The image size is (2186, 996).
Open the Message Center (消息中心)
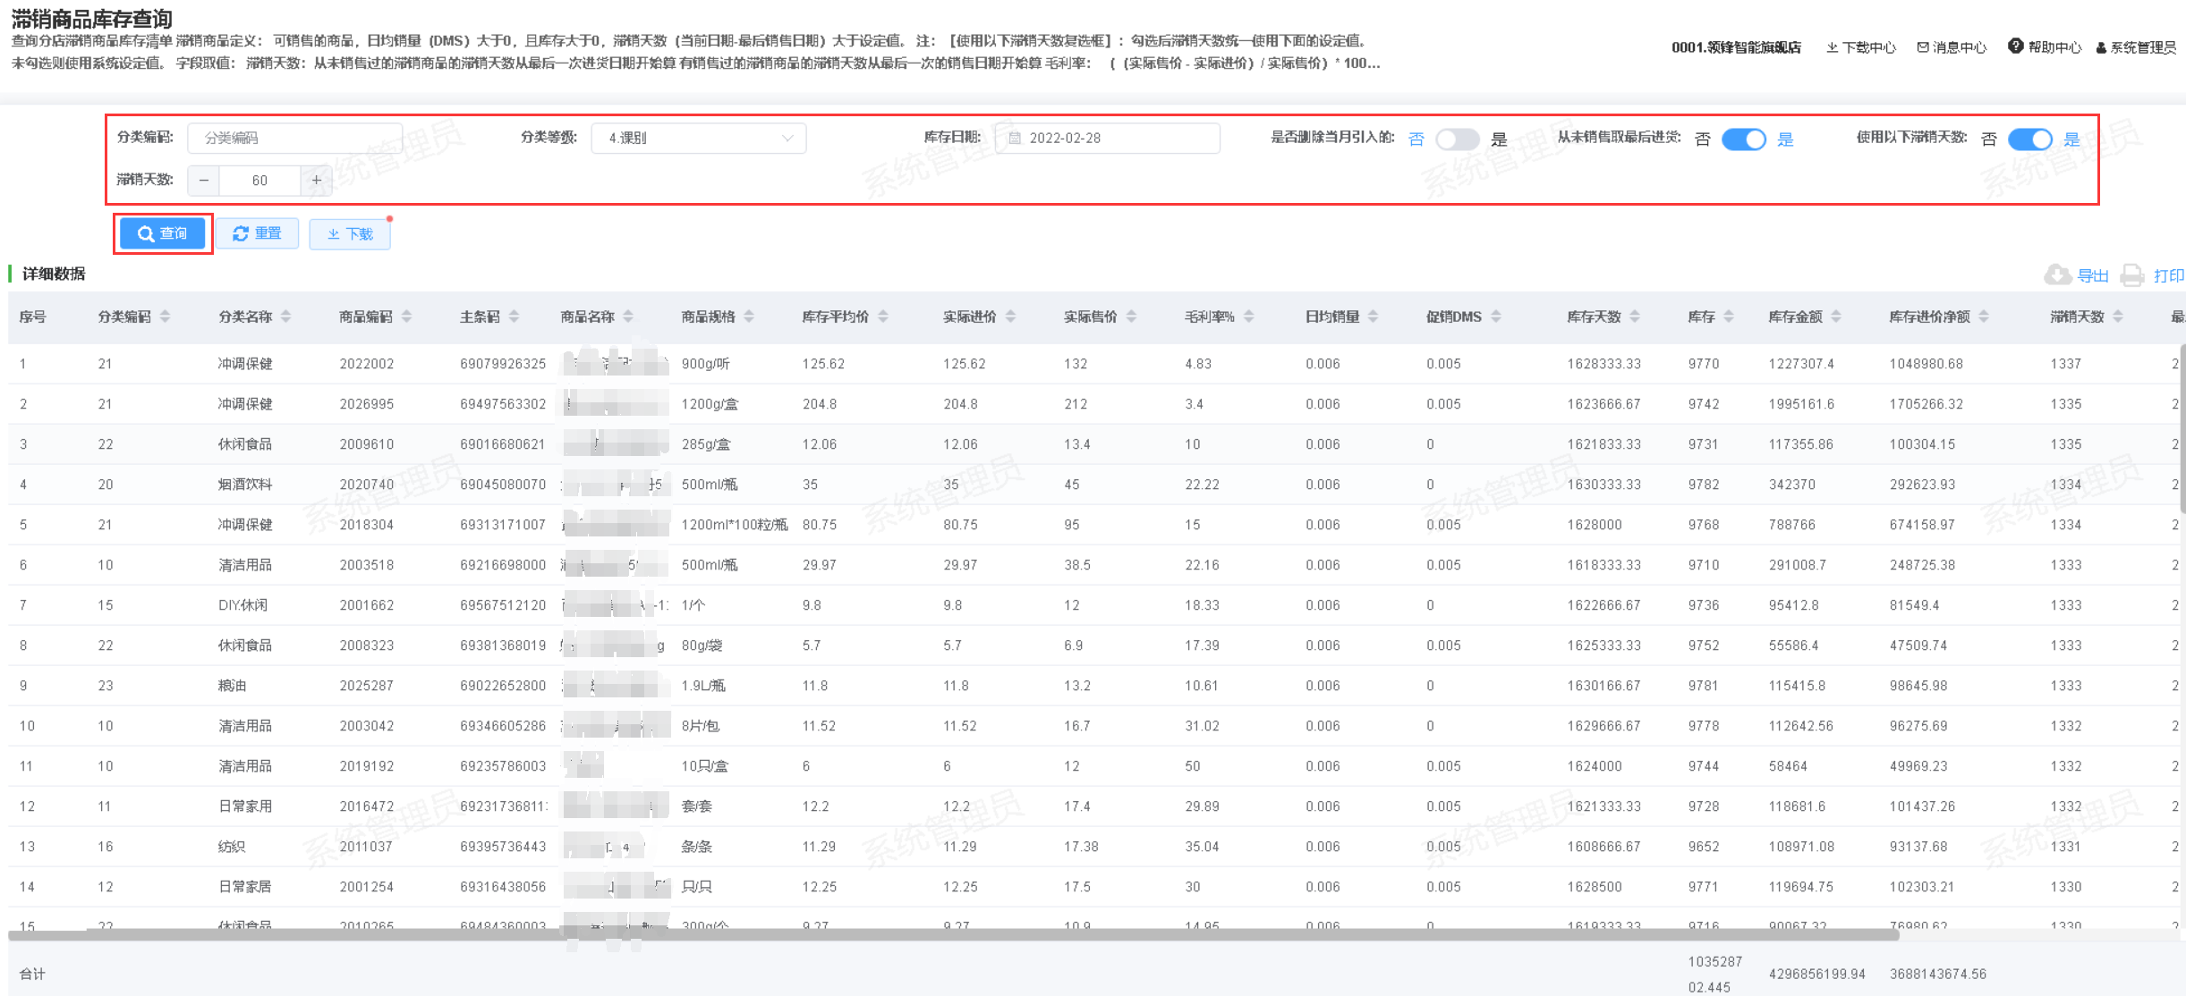click(1952, 47)
